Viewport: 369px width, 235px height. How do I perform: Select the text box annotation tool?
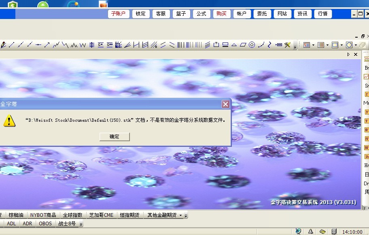[x=216, y=45]
